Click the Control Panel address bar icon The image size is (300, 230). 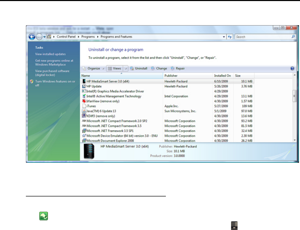click(x=49, y=37)
